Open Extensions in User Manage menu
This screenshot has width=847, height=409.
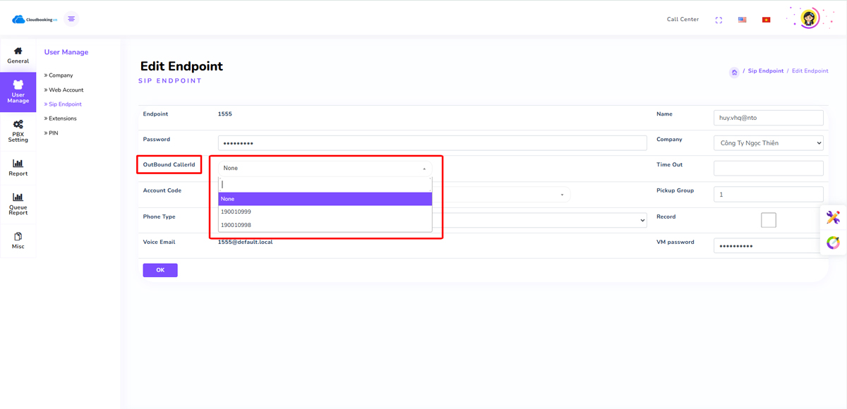coord(61,118)
